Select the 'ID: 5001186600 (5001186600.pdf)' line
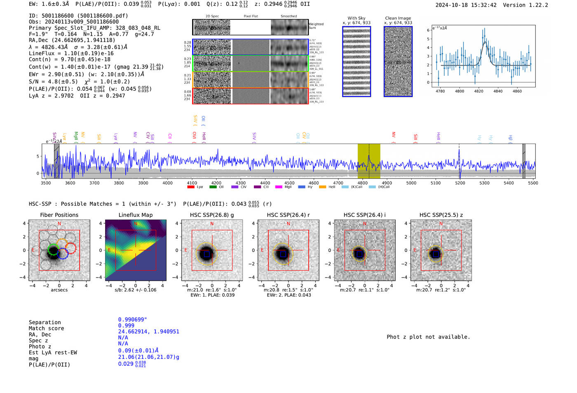Screen dimensions: 577x393 point(78,16)
